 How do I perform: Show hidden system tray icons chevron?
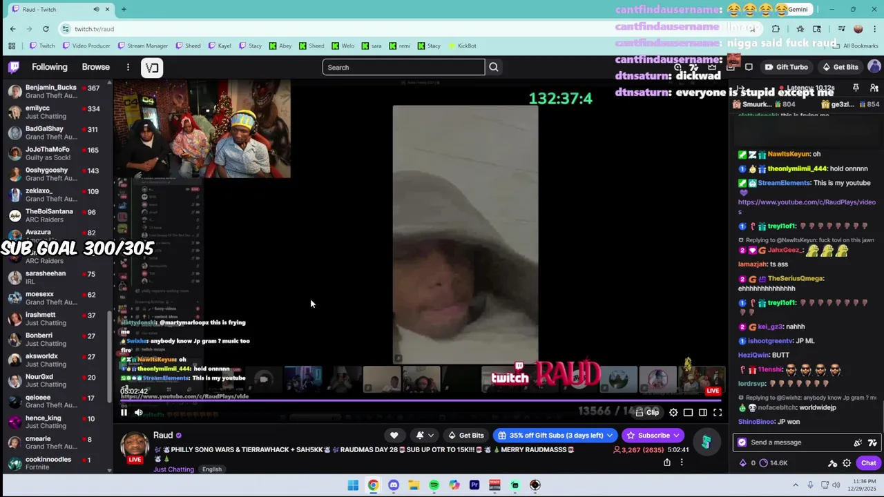pos(795,485)
